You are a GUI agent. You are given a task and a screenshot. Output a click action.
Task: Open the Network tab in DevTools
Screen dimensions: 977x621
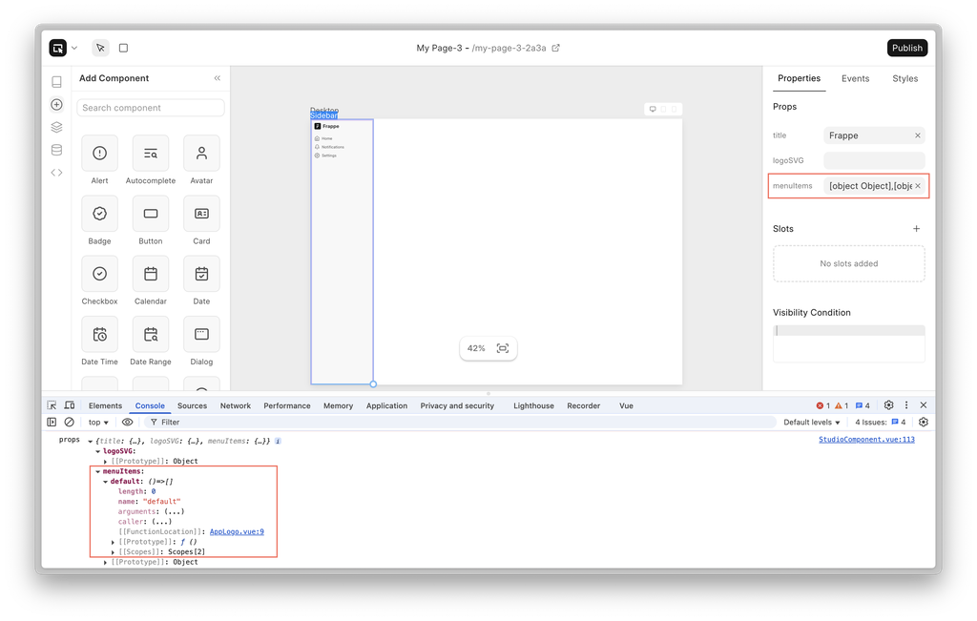pos(236,405)
